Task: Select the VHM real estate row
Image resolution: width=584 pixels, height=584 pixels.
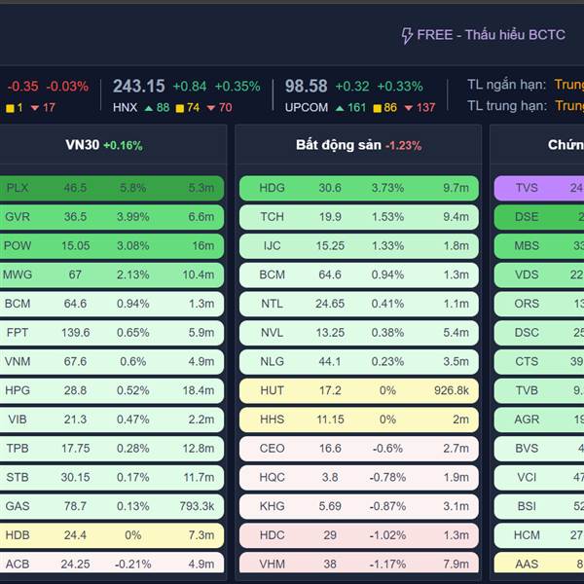Action: (358, 565)
